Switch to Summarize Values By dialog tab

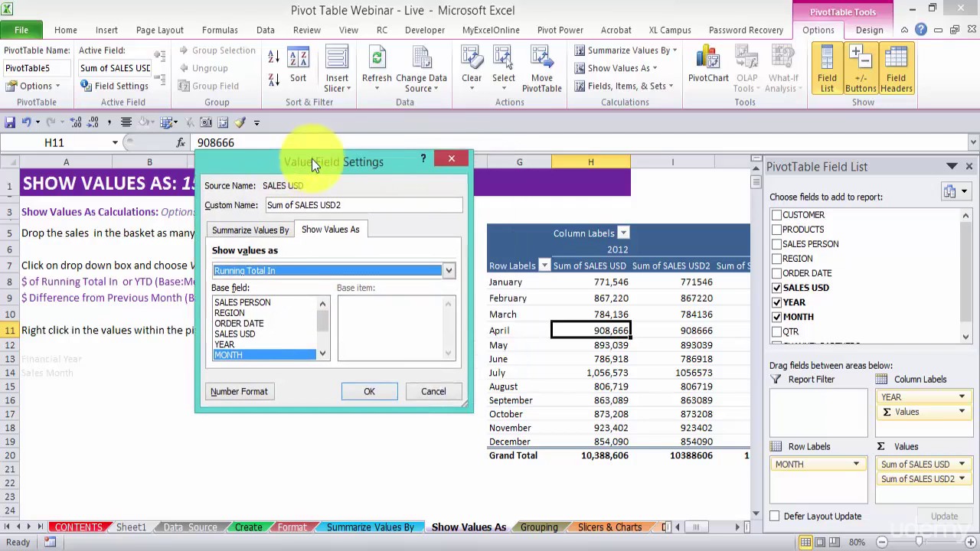[x=250, y=230]
